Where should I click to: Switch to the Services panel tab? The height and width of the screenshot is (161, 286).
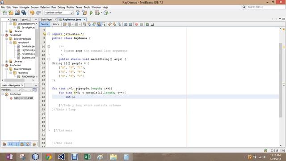pyautogui.click(x=25, y=20)
